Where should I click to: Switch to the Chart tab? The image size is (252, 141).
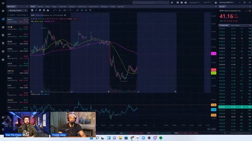33,7
